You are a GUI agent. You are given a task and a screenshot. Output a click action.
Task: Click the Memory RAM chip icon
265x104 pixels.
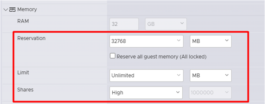coord(13,9)
